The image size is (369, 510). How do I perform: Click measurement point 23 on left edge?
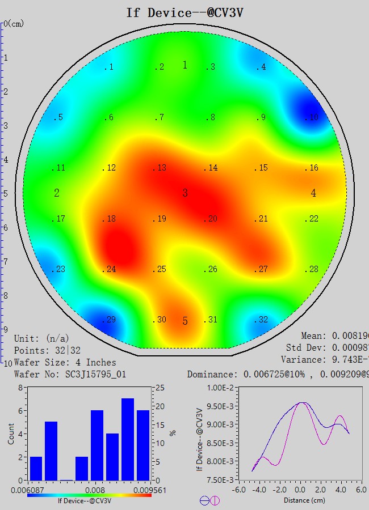[x=58, y=270]
